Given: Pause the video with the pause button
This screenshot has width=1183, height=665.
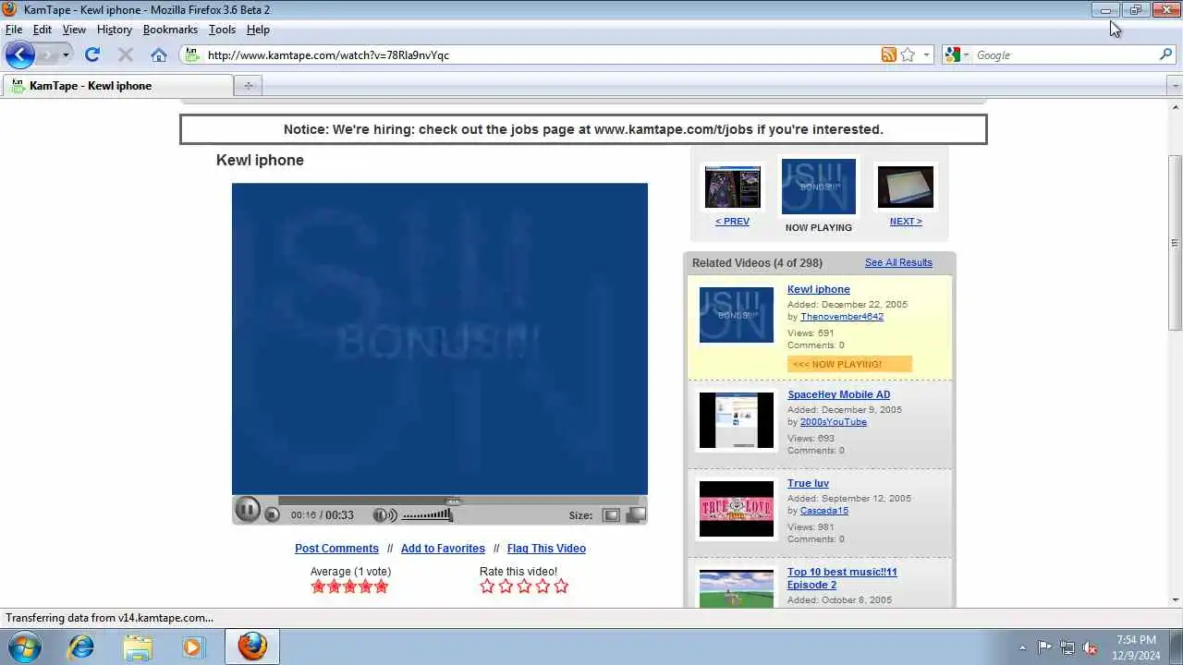Looking at the screenshot, I should 248,509.
